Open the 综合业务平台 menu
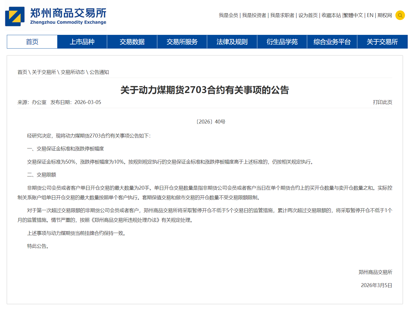The width and height of the screenshot is (411, 309). pos(332,42)
